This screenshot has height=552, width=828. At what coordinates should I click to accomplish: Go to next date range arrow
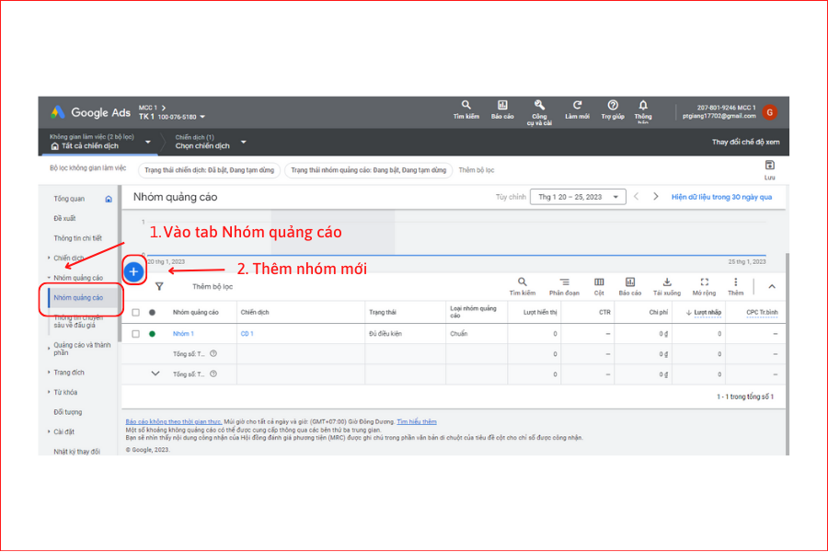click(656, 197)
